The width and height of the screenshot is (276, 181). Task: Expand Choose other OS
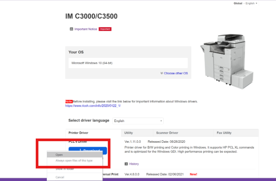click(176, 73)
